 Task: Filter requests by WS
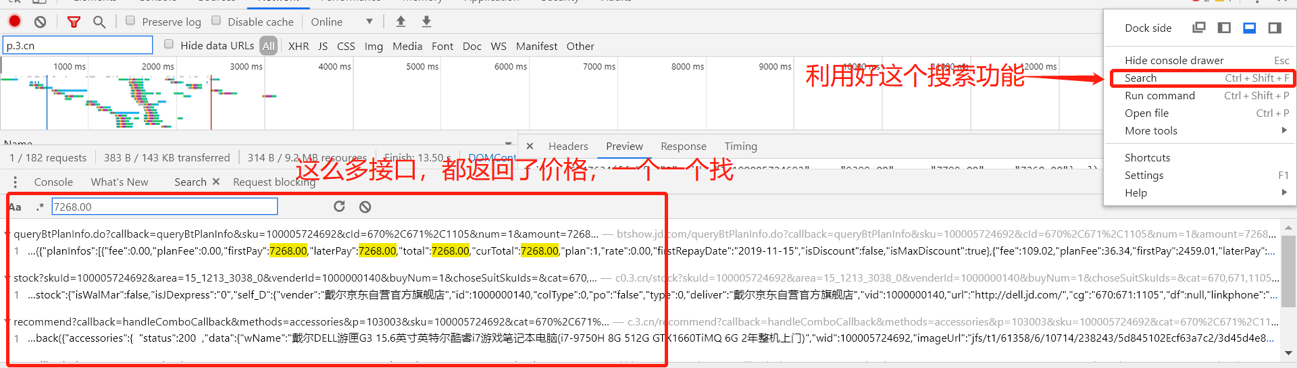coord(499,46)
